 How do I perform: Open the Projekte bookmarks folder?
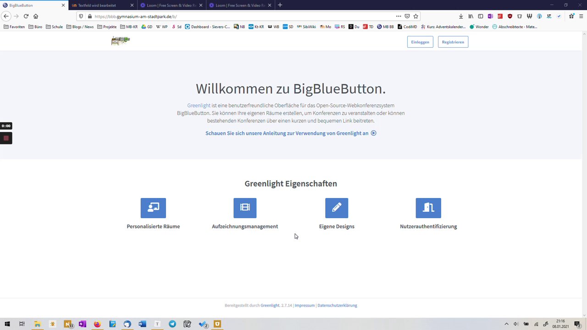coord(107,27)
